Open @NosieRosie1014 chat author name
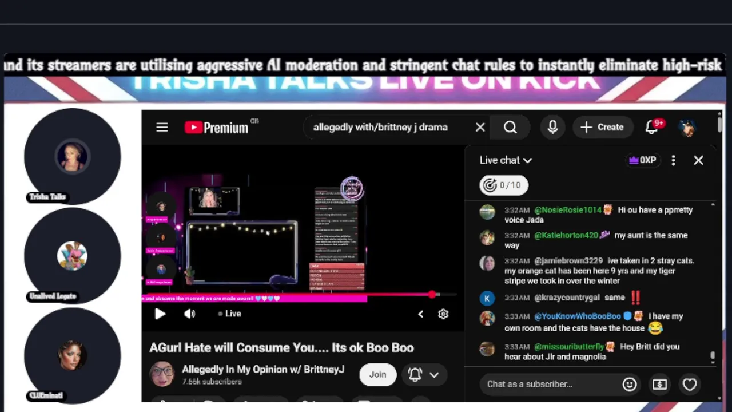The height and width of the screenshot is (412, 732). (568, 210)
